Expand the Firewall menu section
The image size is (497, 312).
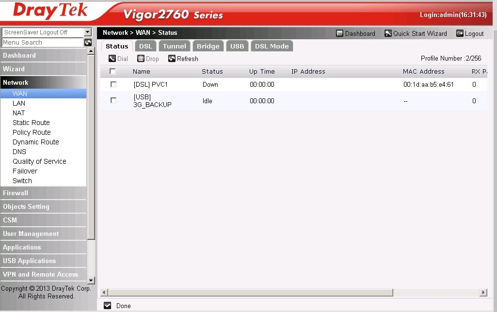tap(16, 193)
